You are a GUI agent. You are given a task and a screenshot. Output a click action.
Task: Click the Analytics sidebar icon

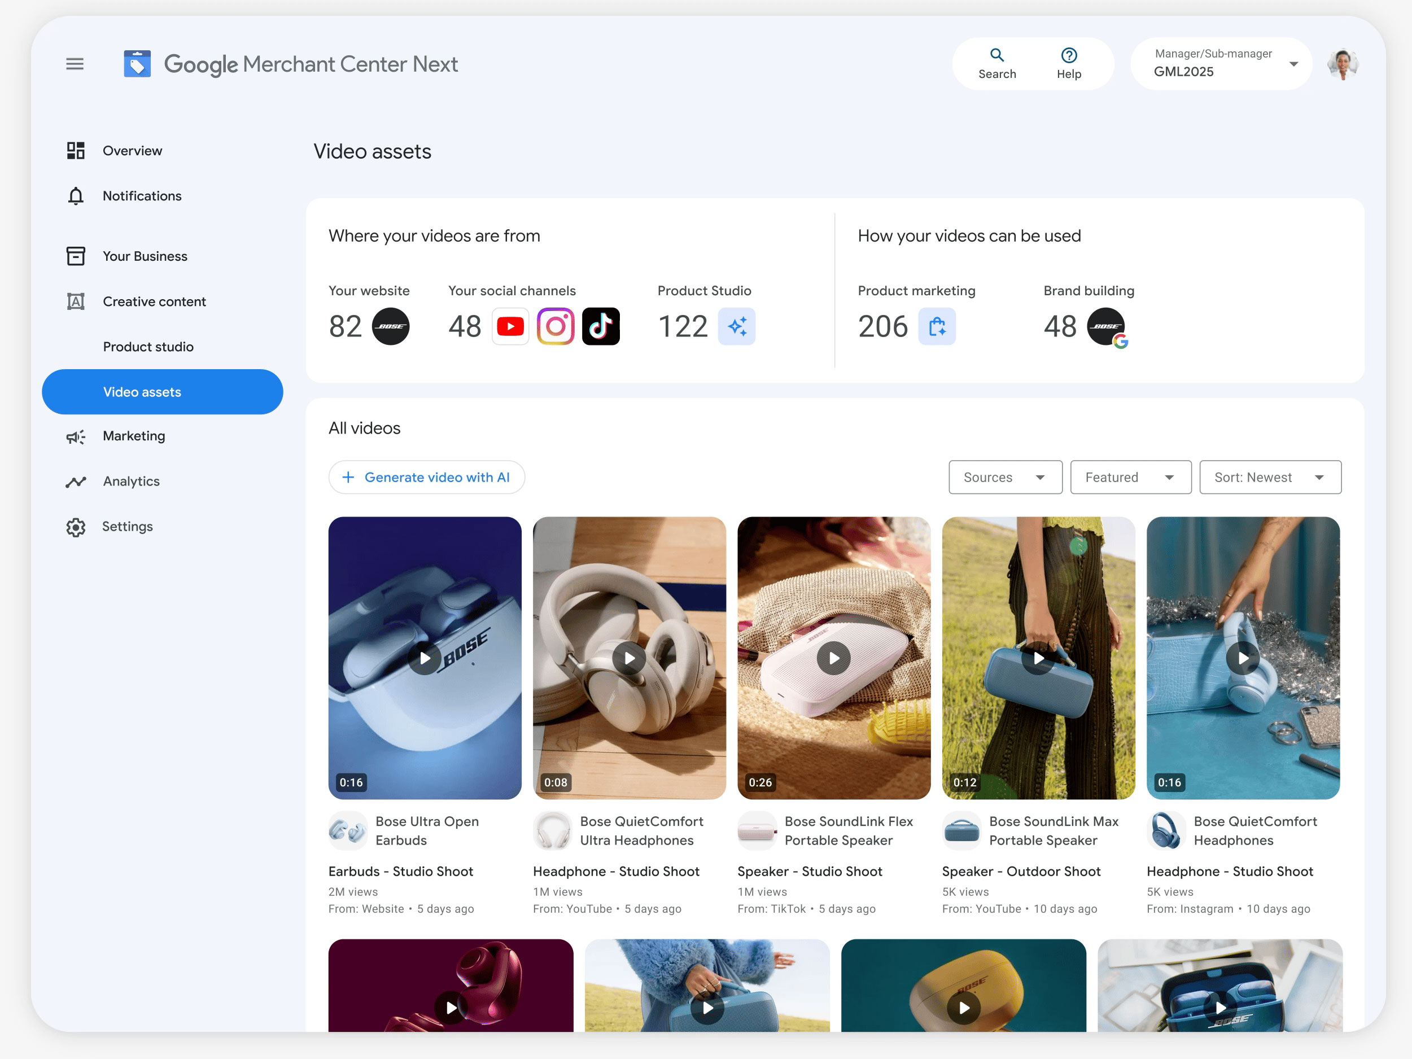point(75,482)
